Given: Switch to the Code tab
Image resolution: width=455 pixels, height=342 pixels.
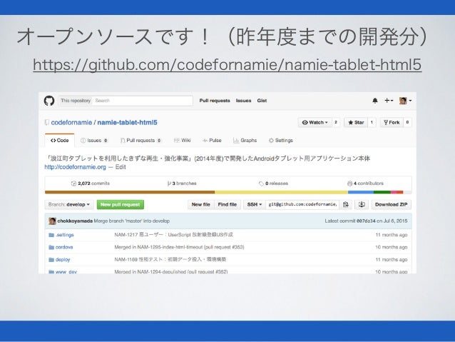Looking at the screenshot, I should point(59,141).
